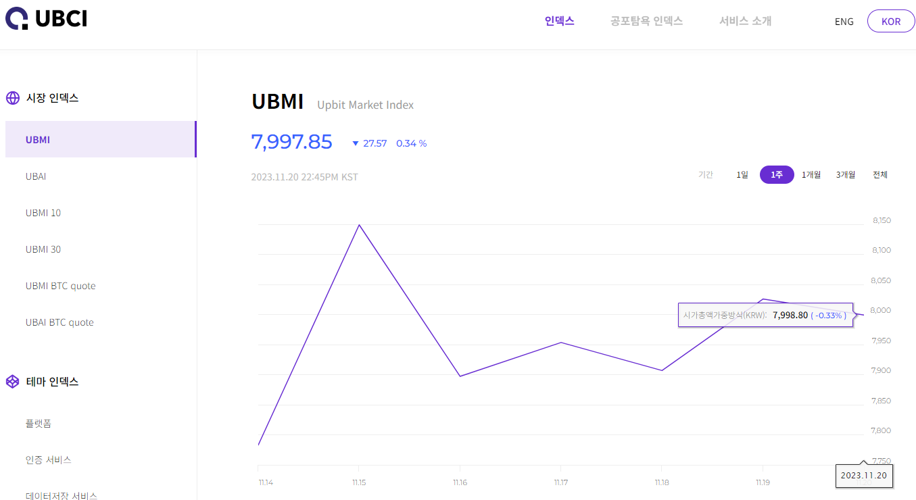Click the timestamp 2023.11.20 22:45PM KST
The width and height of the screenshot is (916, 500).
click(x=304, y=177)
